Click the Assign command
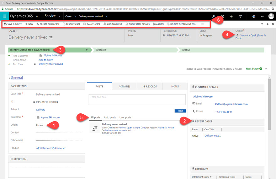 click(158, 24)
